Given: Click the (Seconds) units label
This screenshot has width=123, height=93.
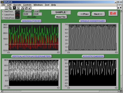Looking at the screenshot, I should [32, 17].
